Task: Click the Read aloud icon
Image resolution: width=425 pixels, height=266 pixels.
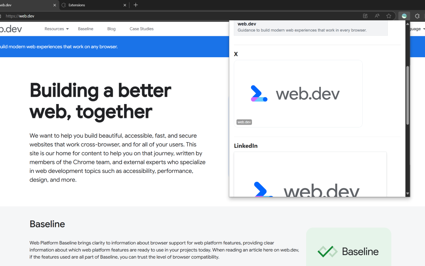Action: point(377,16)
